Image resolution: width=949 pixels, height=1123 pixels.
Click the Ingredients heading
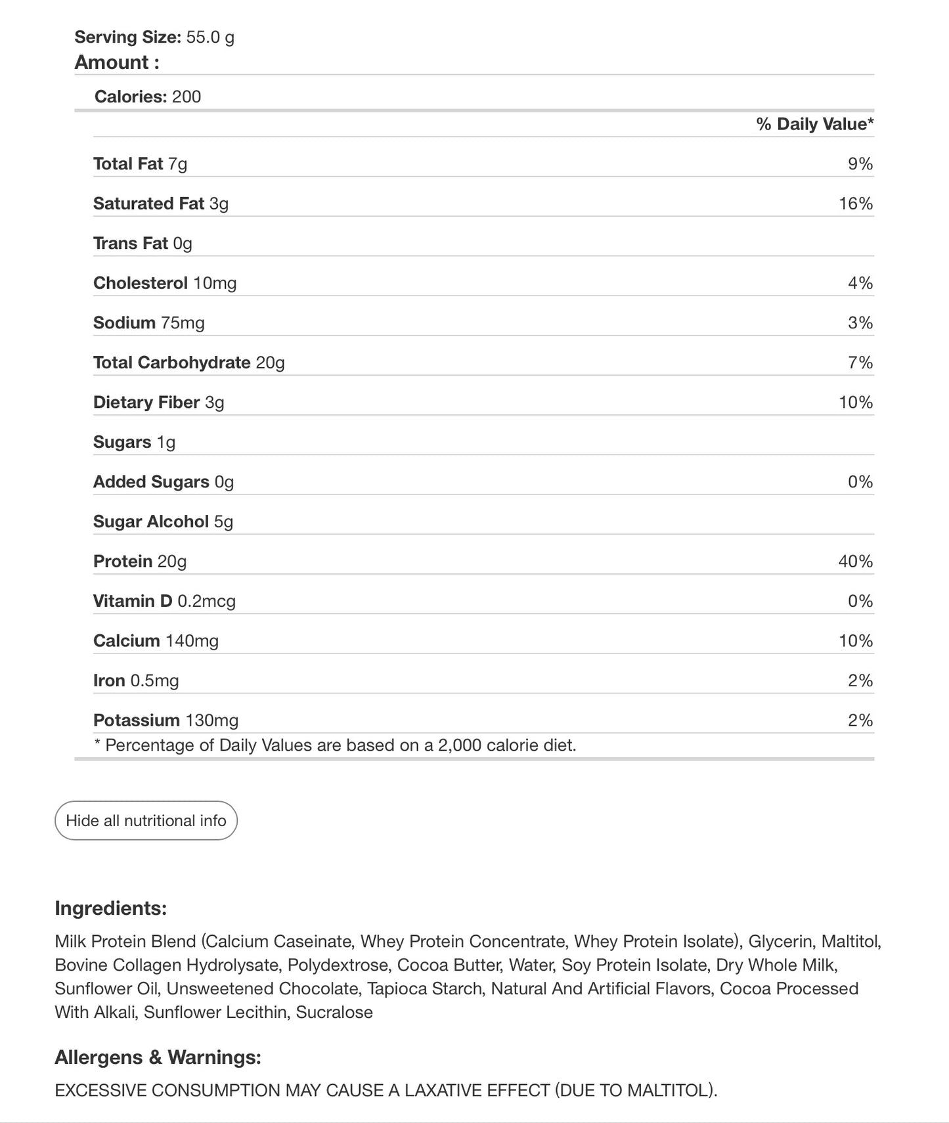point(111,908)
